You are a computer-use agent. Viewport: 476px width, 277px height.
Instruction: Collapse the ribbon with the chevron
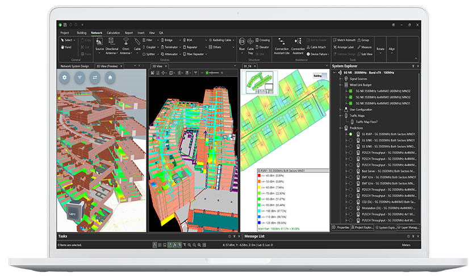pos(416,59)
